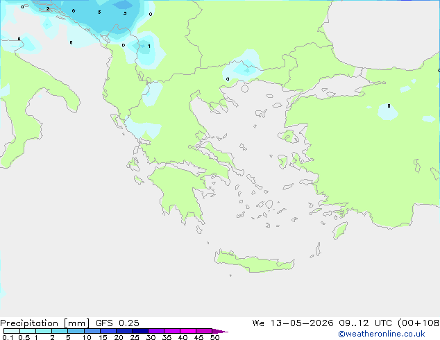Pick the 10–15 mm blue legend swatch
The image size is (440, 340).
tap(92, 331)
